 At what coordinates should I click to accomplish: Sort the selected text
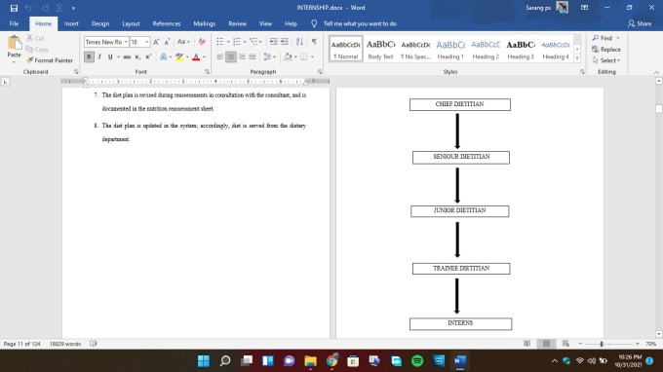(x=299, y=41)
